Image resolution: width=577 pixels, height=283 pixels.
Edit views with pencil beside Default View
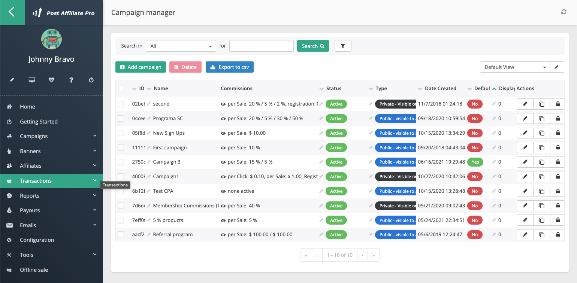(557, 67)
